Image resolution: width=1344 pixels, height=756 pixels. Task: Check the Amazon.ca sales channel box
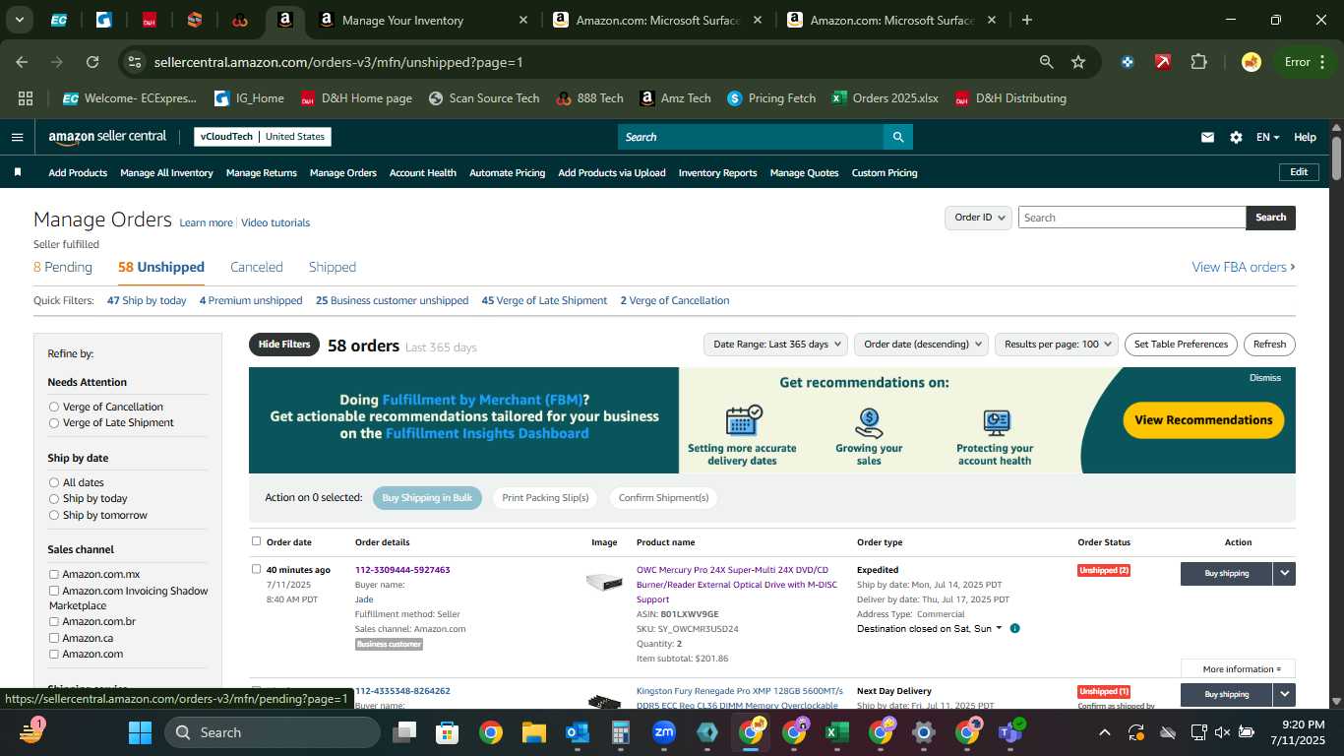coord(54,638)
